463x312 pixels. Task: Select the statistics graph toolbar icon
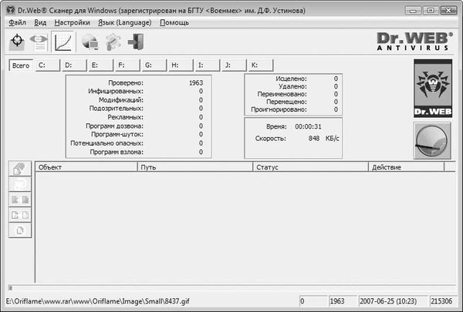click(65, 42)
